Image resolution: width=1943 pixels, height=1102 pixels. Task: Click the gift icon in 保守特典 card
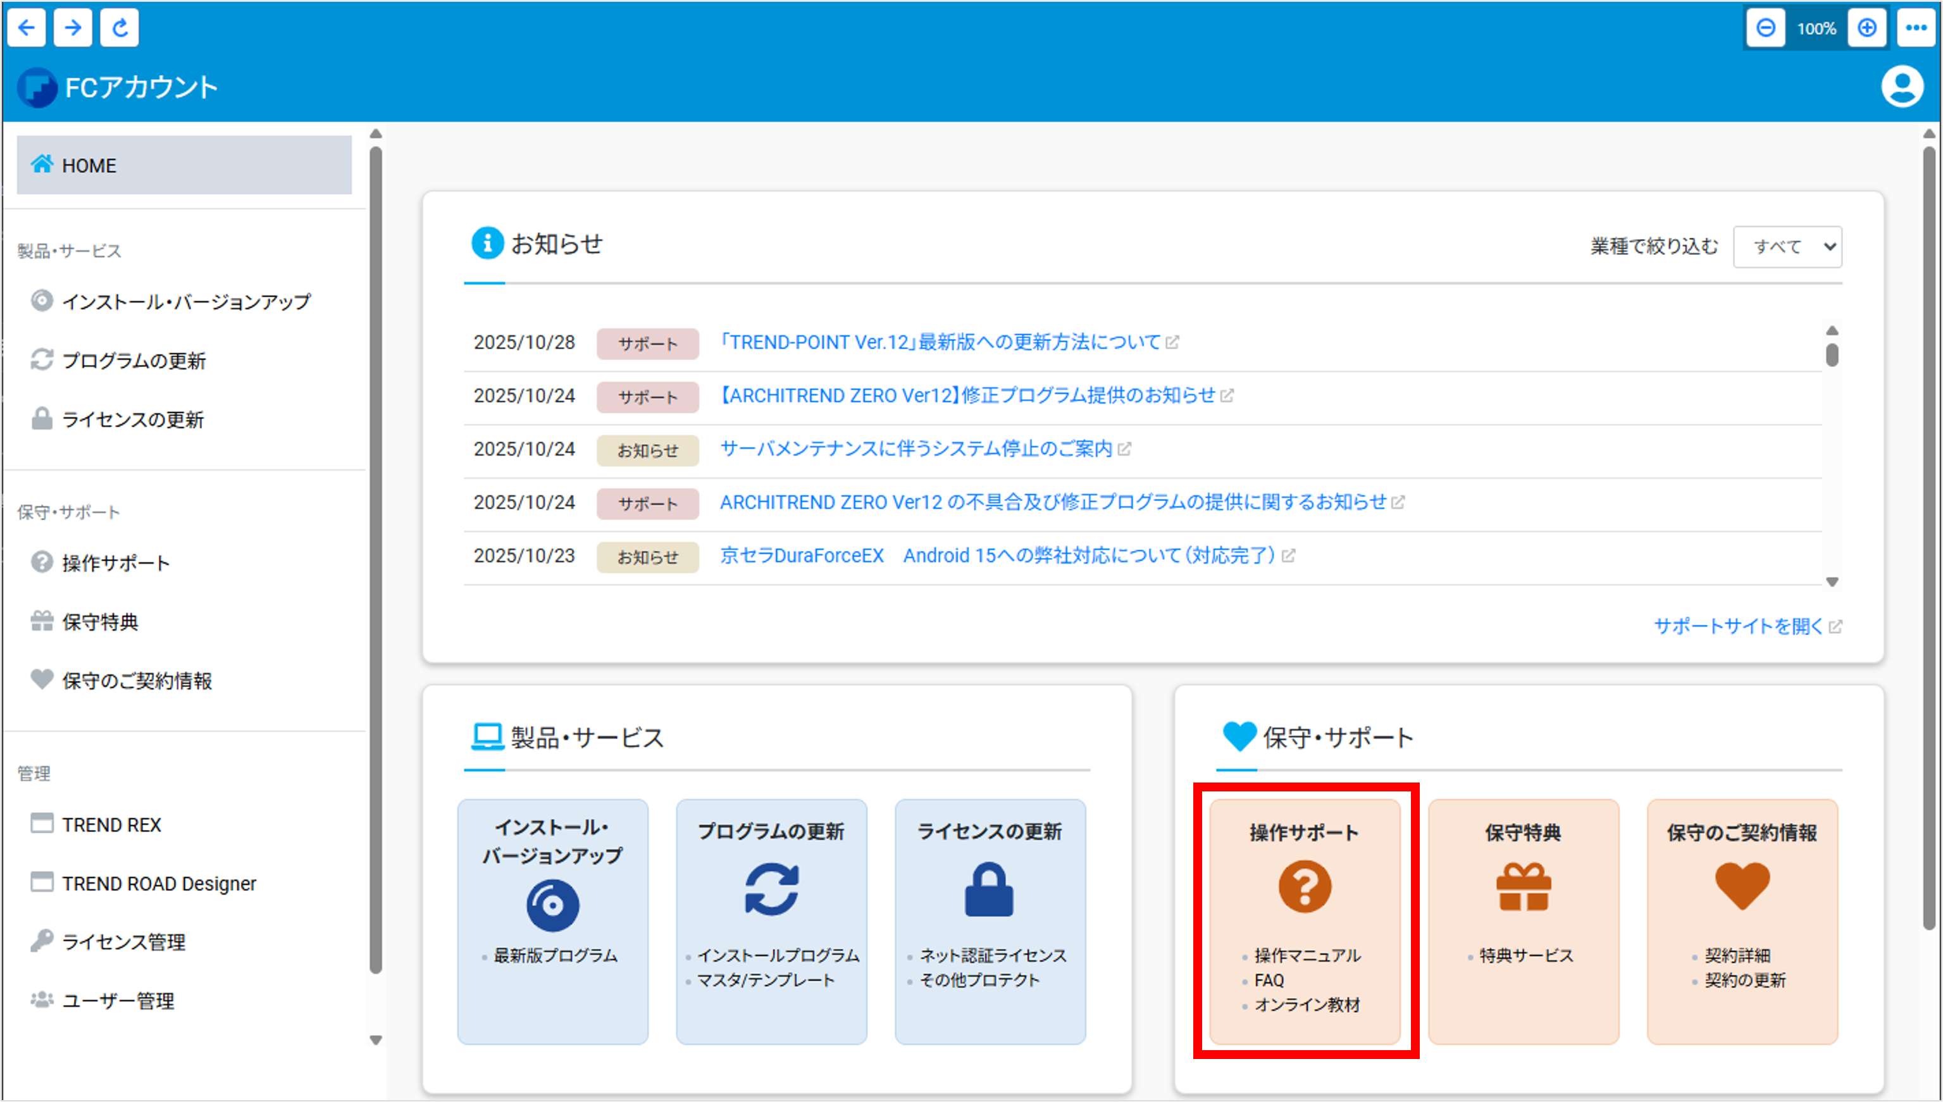(x=1523, y=886)
